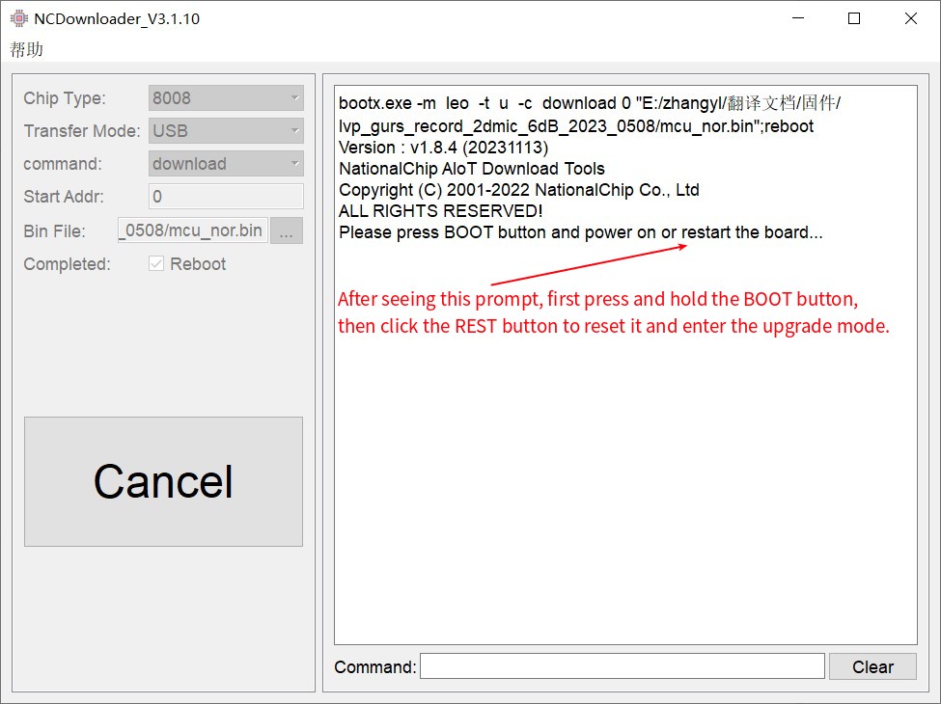Click the 'ALL RIGHTS RESERVED!' log line
The width and height of the screenshot is (941, 704).
tap(440, 211)
